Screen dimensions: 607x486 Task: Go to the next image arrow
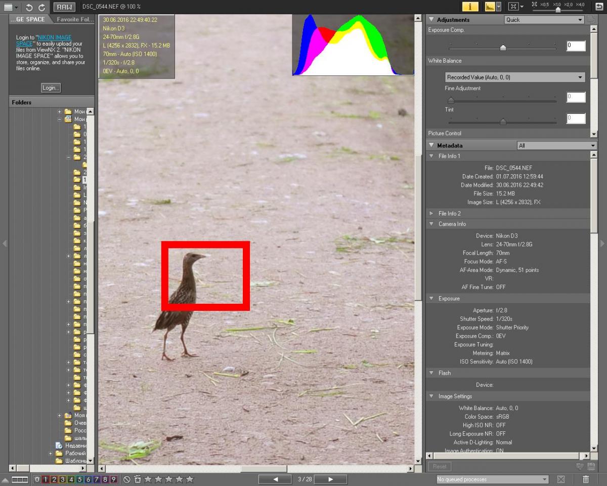click(330, 479)
